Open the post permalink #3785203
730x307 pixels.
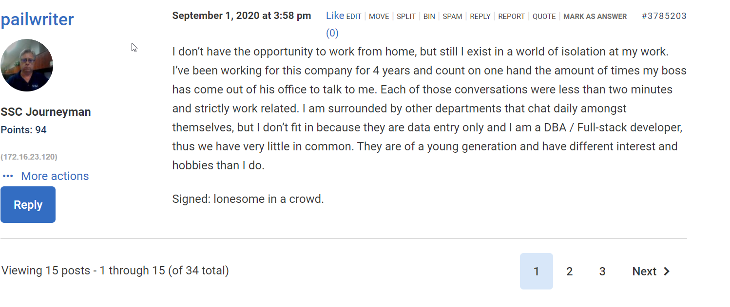664,16
